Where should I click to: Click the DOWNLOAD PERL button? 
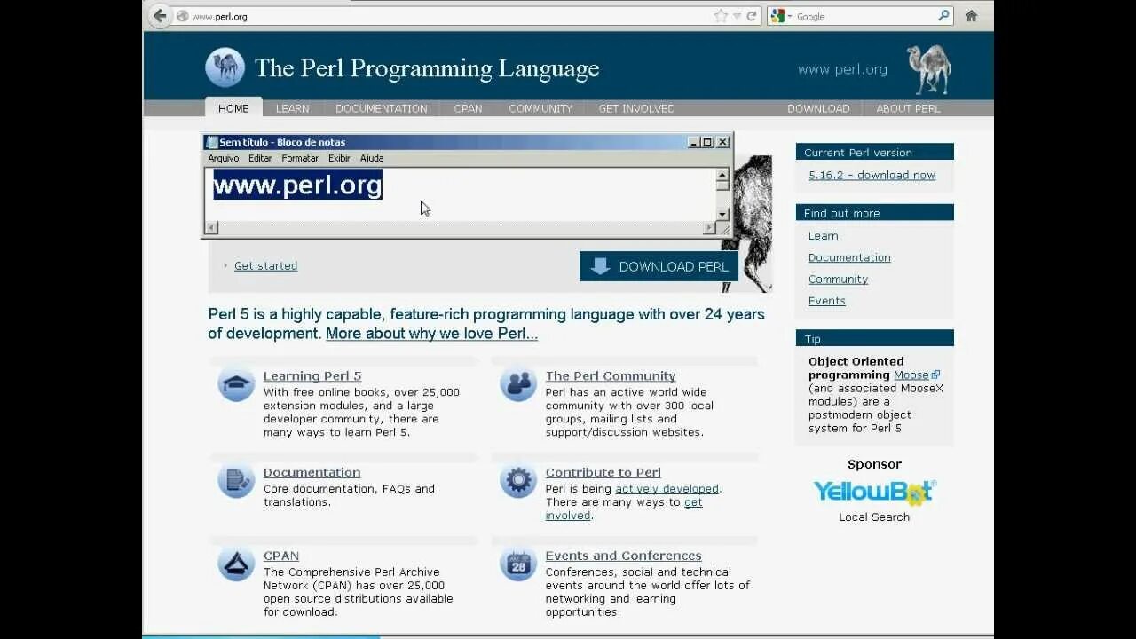coord(659,266)
